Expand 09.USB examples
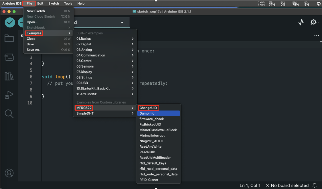 coord(105,83)
